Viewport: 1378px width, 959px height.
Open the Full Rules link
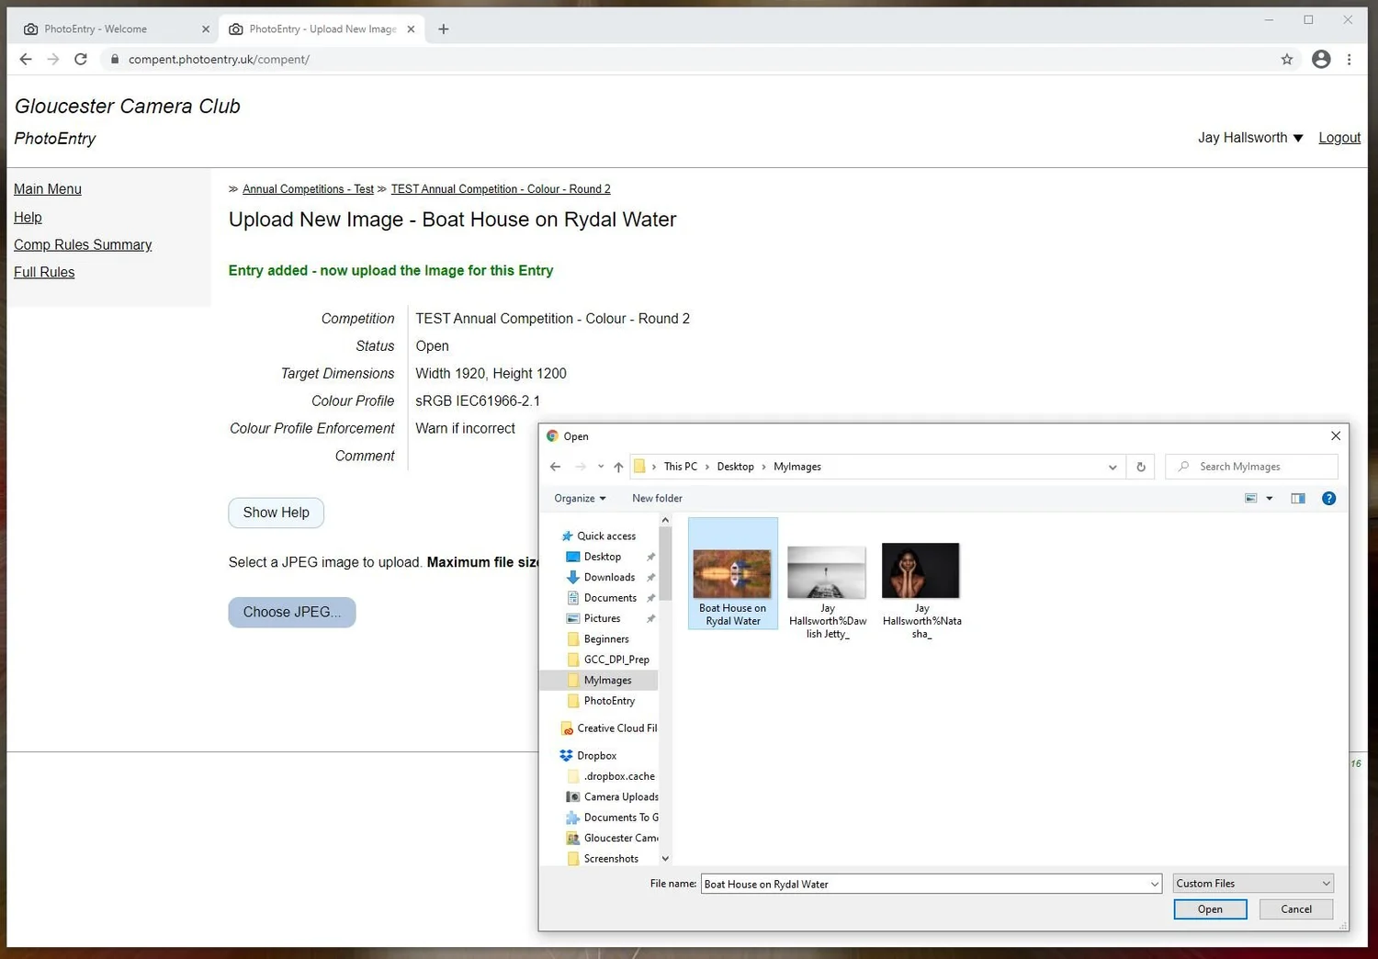tap(44, 273)
